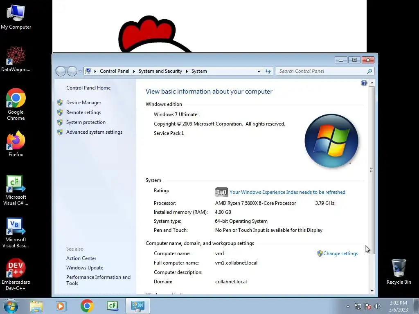Open the Action Center link under See also
The image size is (419, 314).
click(x=81, y=258)
